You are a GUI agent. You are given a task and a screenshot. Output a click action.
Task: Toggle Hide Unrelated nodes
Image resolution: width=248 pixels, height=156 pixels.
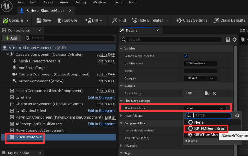pos(147,20)
